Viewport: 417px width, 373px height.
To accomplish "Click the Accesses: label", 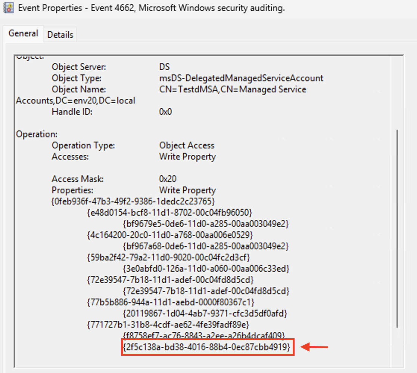I will pyautogui.click(x=70, y=157).
